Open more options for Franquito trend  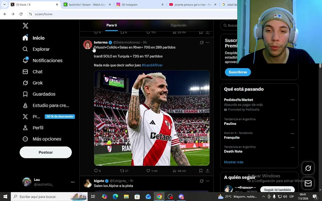[292, 133]
